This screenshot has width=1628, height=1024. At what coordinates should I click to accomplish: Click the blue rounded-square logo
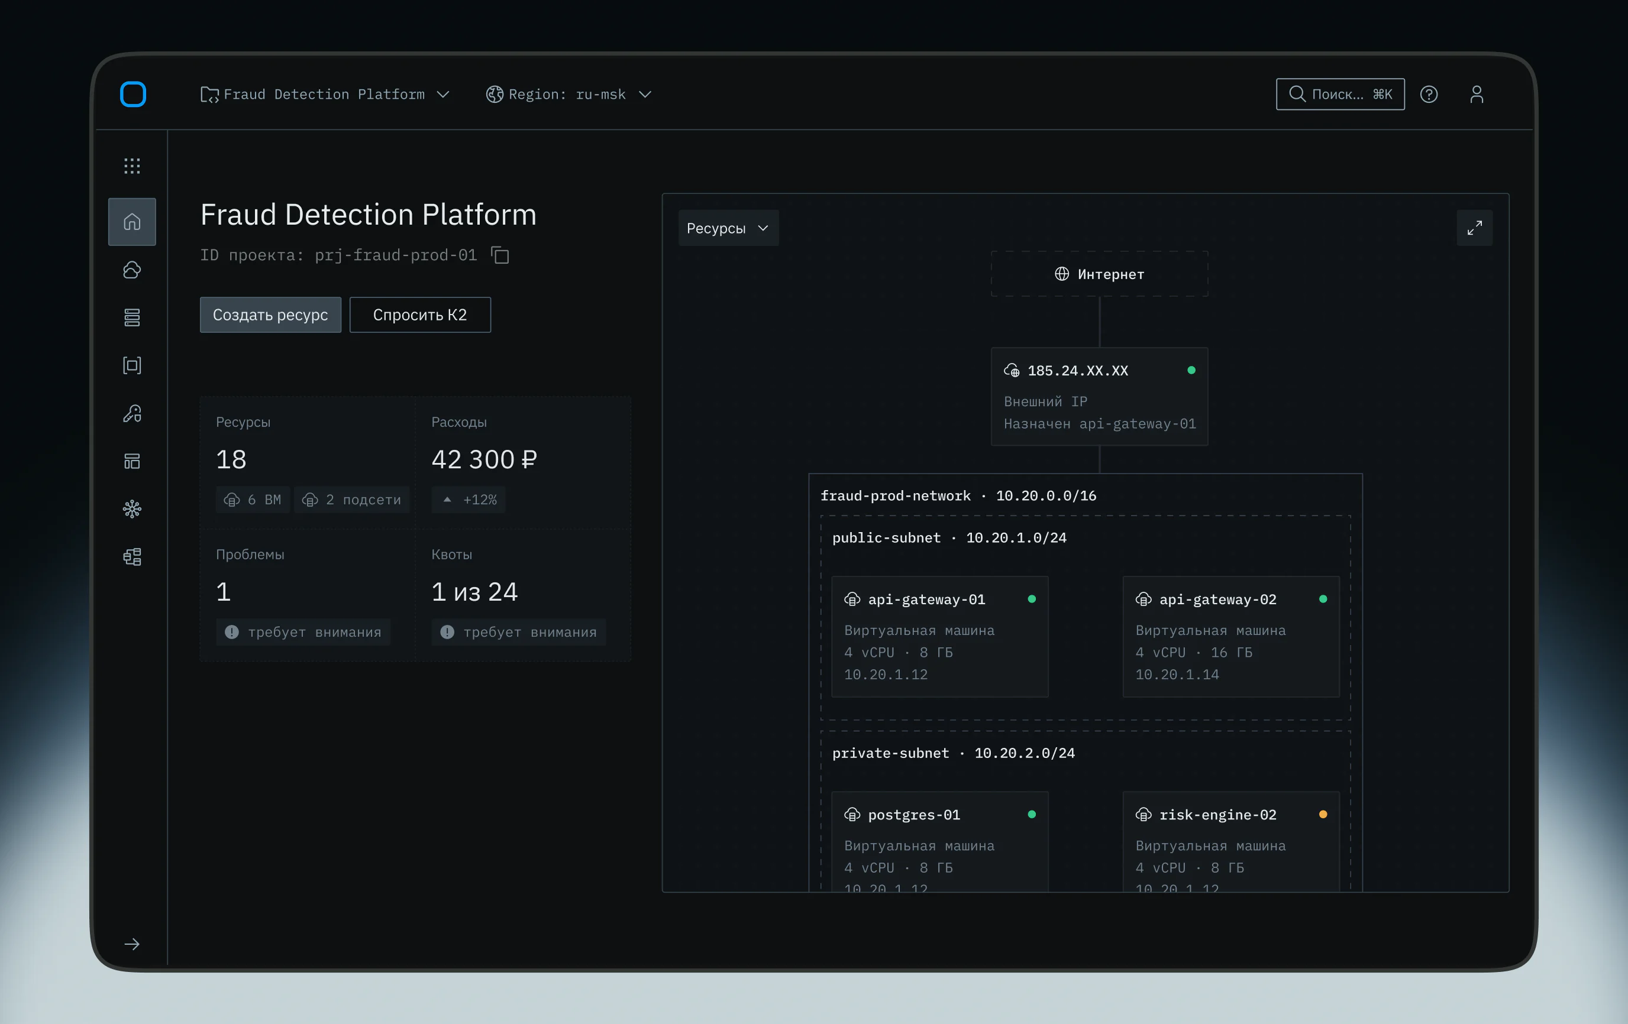pos(133,94)
